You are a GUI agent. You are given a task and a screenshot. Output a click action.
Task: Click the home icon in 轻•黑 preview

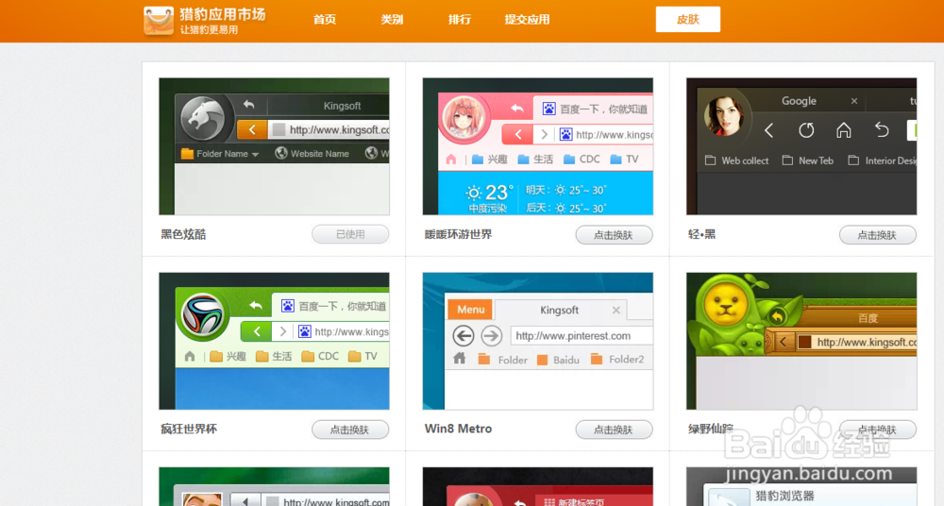843,130
